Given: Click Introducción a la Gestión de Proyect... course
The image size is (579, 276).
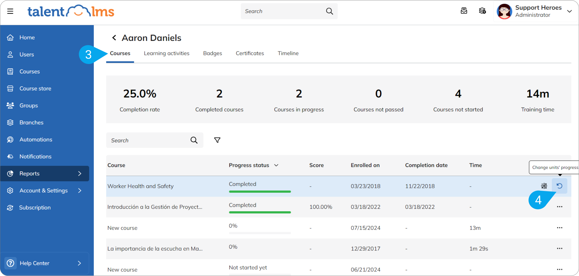Looking at the screenshot, I should pos(155,207).
